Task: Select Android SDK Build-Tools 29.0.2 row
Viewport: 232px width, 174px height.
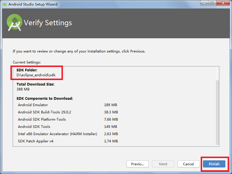Action: tap(68, 112)
